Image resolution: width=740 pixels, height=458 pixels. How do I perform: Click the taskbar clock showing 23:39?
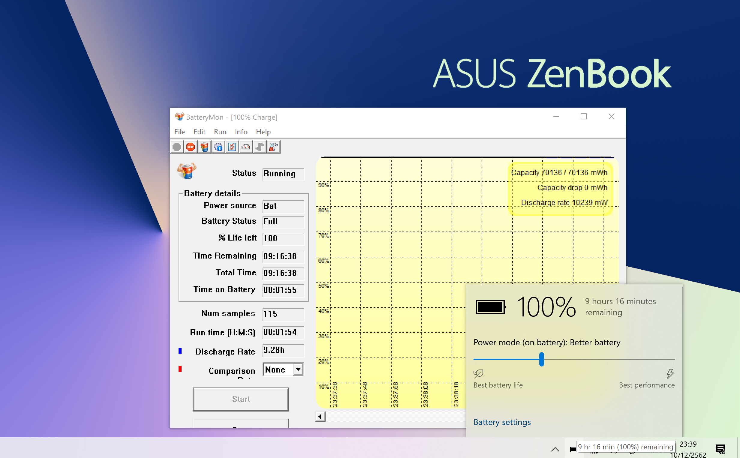[688, 444]
